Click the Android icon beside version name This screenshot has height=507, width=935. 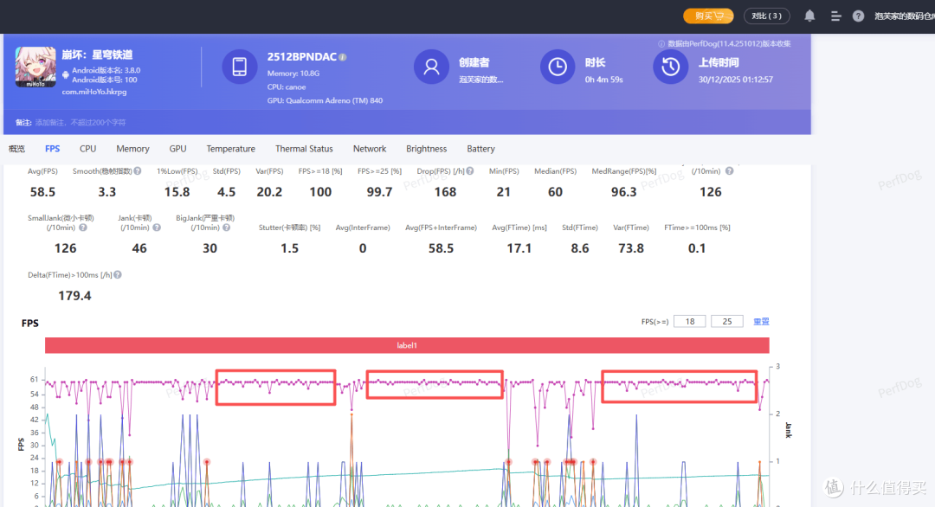[x=66, y=75]
